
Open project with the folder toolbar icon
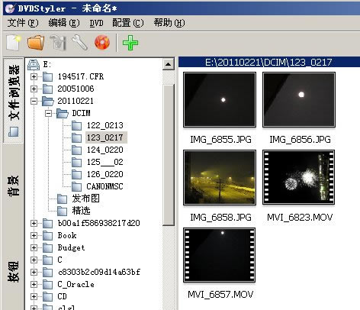[36, 43]
